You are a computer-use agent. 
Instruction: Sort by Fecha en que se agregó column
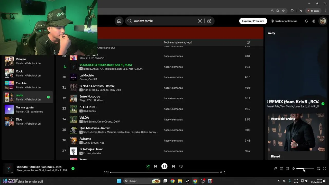pos(178,42)
